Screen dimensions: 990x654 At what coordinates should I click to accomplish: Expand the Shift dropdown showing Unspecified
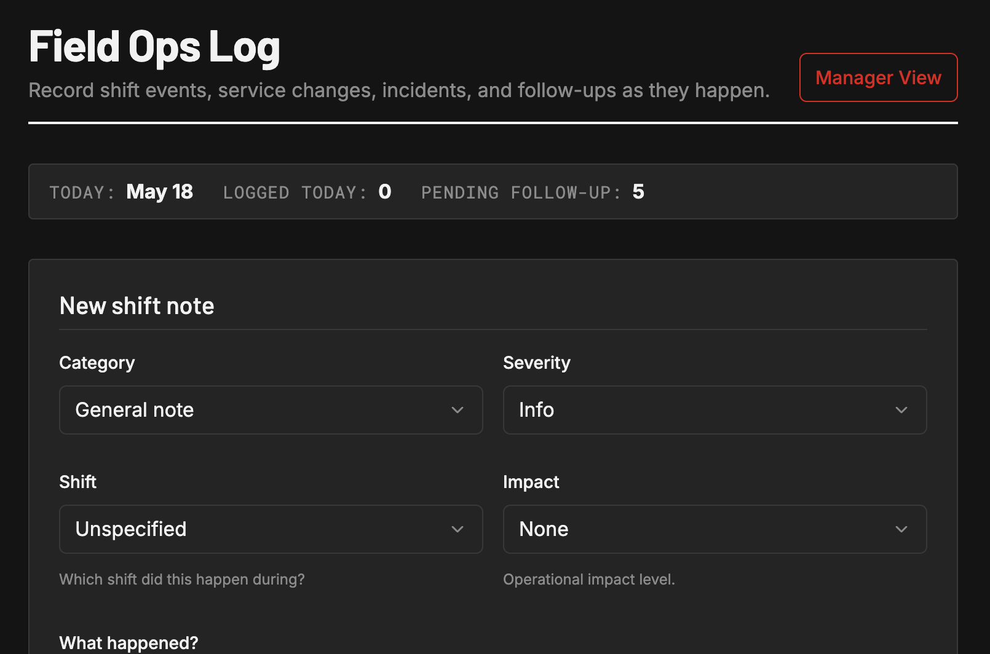click(x=271, y=529)
